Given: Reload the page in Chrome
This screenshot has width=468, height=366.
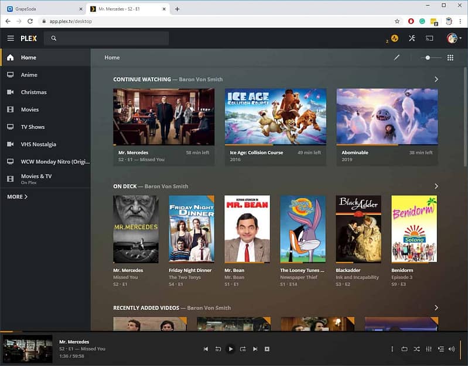Looking at the screenshot, I should click(30, 21).
